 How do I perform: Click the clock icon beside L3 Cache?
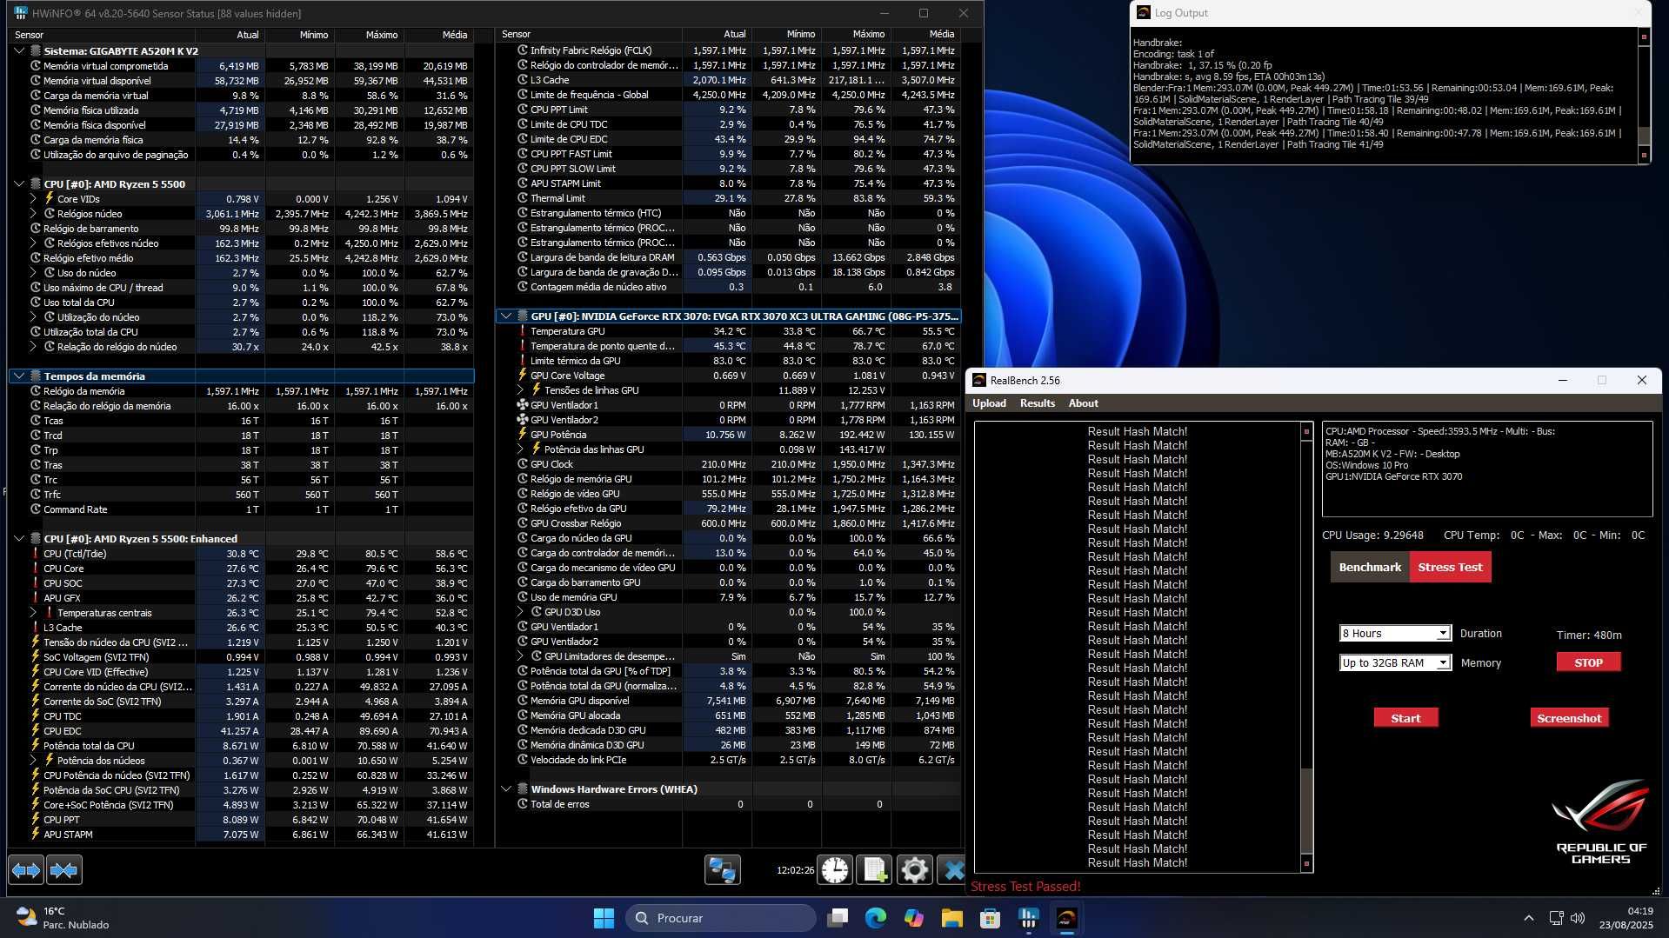523,80
